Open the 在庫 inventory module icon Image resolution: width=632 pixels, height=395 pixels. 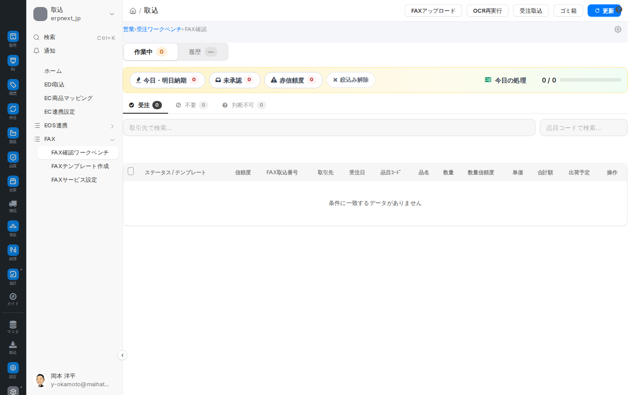pyautogui.click(x=13, y=181)
